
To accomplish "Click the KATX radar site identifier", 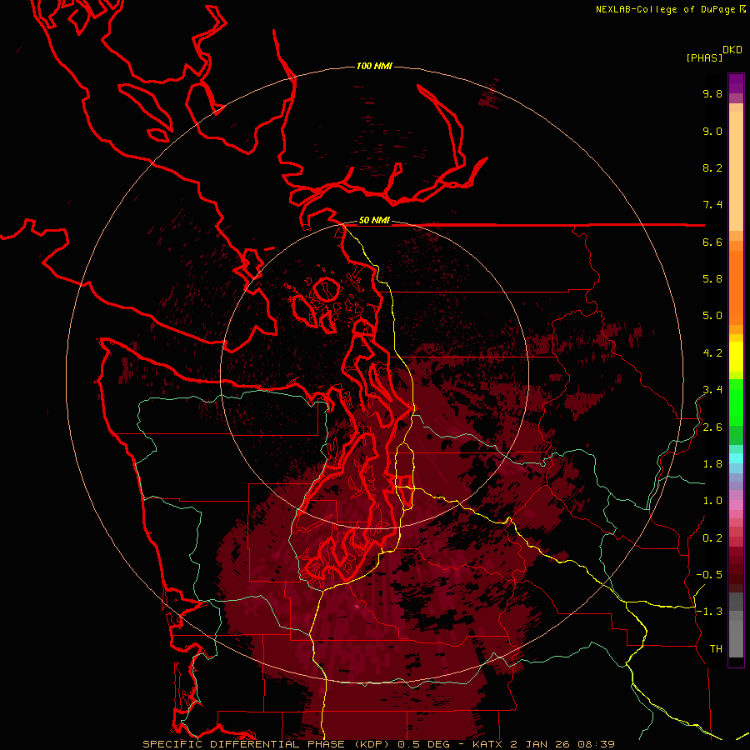I will [487, 744].
